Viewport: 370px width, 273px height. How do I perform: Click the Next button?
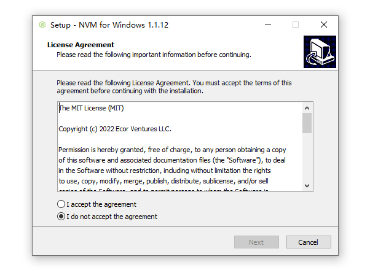point(256,242)
